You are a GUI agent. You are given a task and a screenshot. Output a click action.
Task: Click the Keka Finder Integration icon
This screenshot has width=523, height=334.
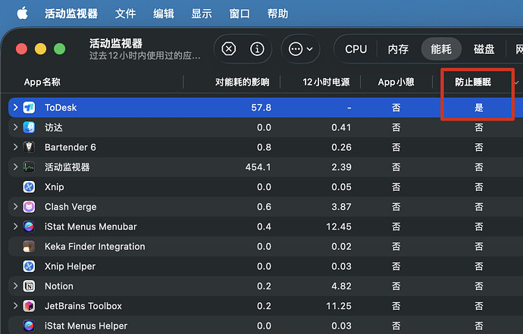(29, 246)
